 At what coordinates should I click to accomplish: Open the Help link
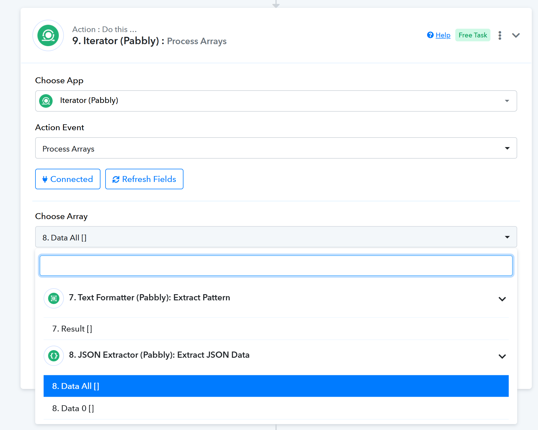click(x=443, y=35)
